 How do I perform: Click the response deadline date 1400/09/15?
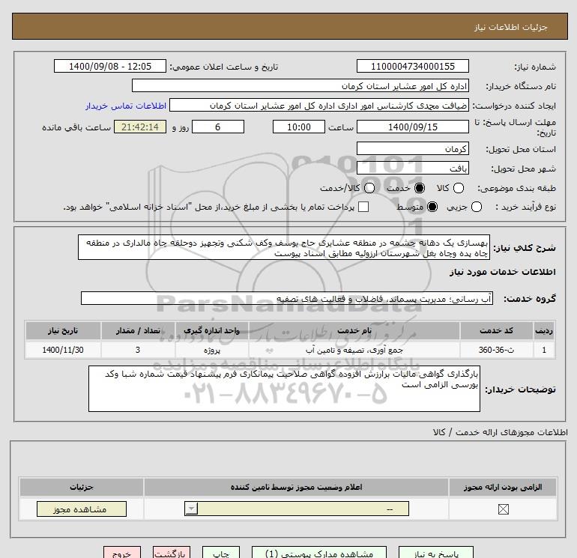click(412, 127)
